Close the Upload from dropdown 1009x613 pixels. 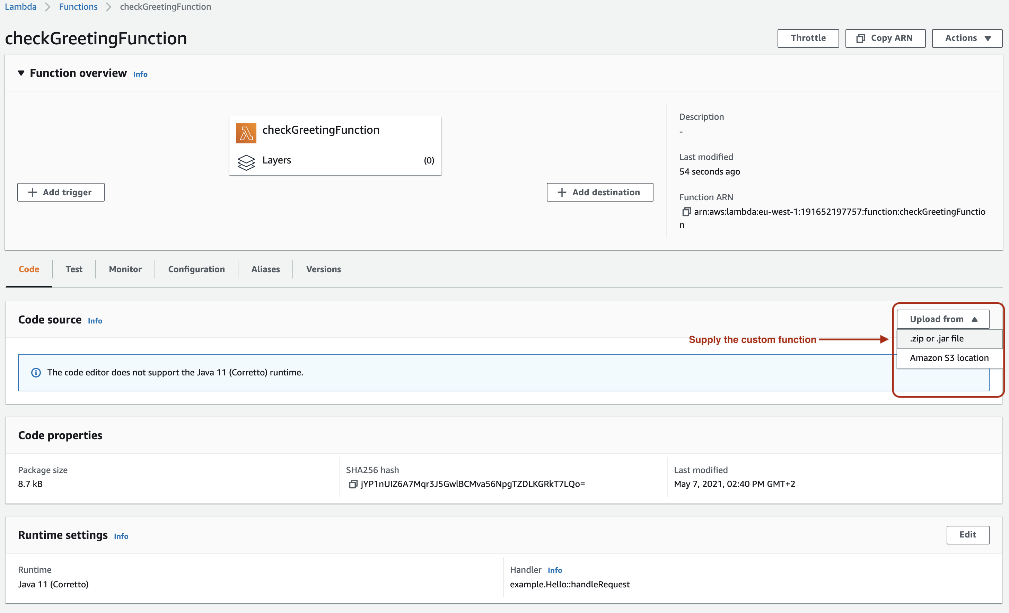coord(942,319)
